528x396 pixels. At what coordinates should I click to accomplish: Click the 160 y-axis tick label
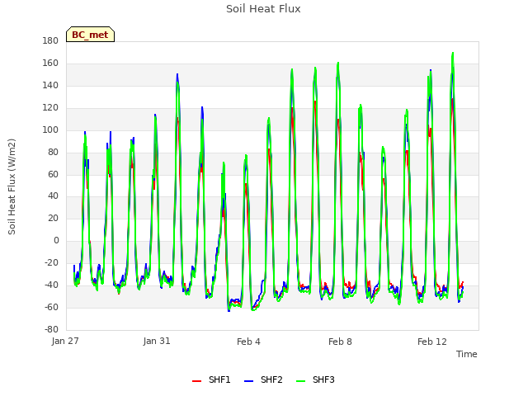pyautogui.click(x=50, y=63)
